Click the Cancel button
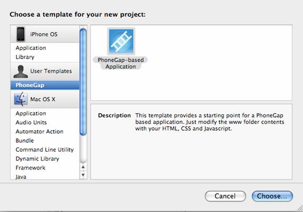Viewport: 303px width, 212px height. pos(225,196)
